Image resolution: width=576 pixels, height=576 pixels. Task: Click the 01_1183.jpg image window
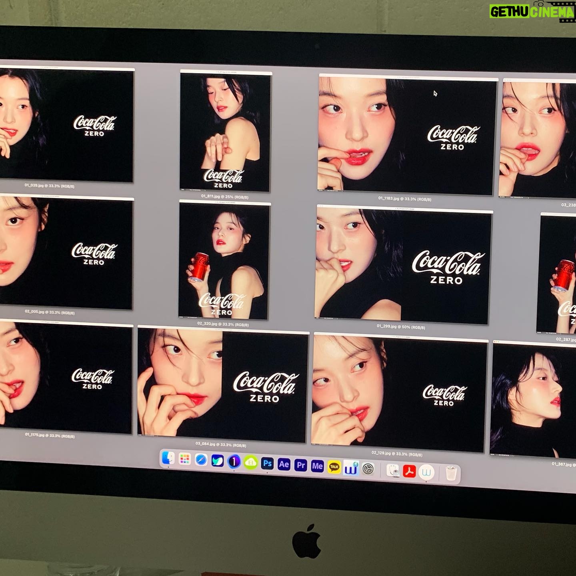click(x=406, y=136)
